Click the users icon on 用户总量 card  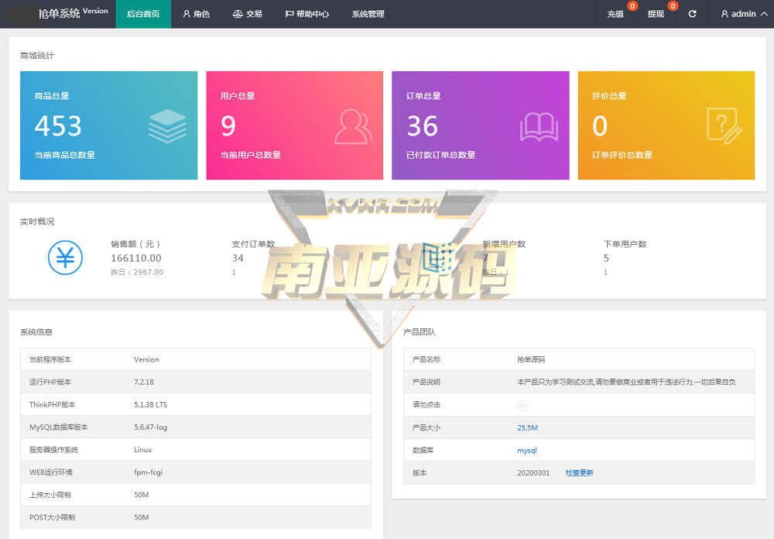click(353, 126)
